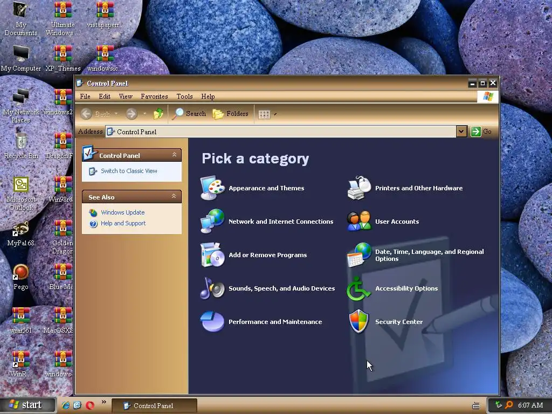Open Sounds, Speech, and Audio Devices icon

tap(212, 288)
